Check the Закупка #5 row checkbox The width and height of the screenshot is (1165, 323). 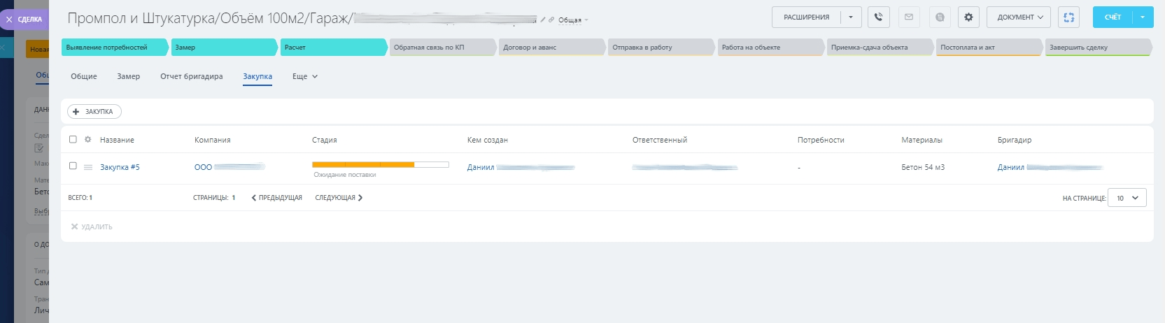tap(73, 166)
